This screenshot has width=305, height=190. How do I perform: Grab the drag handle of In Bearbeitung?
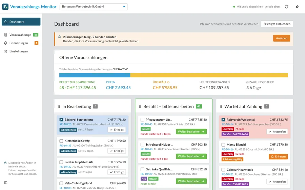click(59, 106)
